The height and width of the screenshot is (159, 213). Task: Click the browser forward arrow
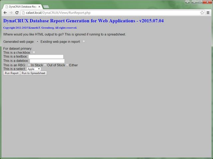(x=11, y=13)
